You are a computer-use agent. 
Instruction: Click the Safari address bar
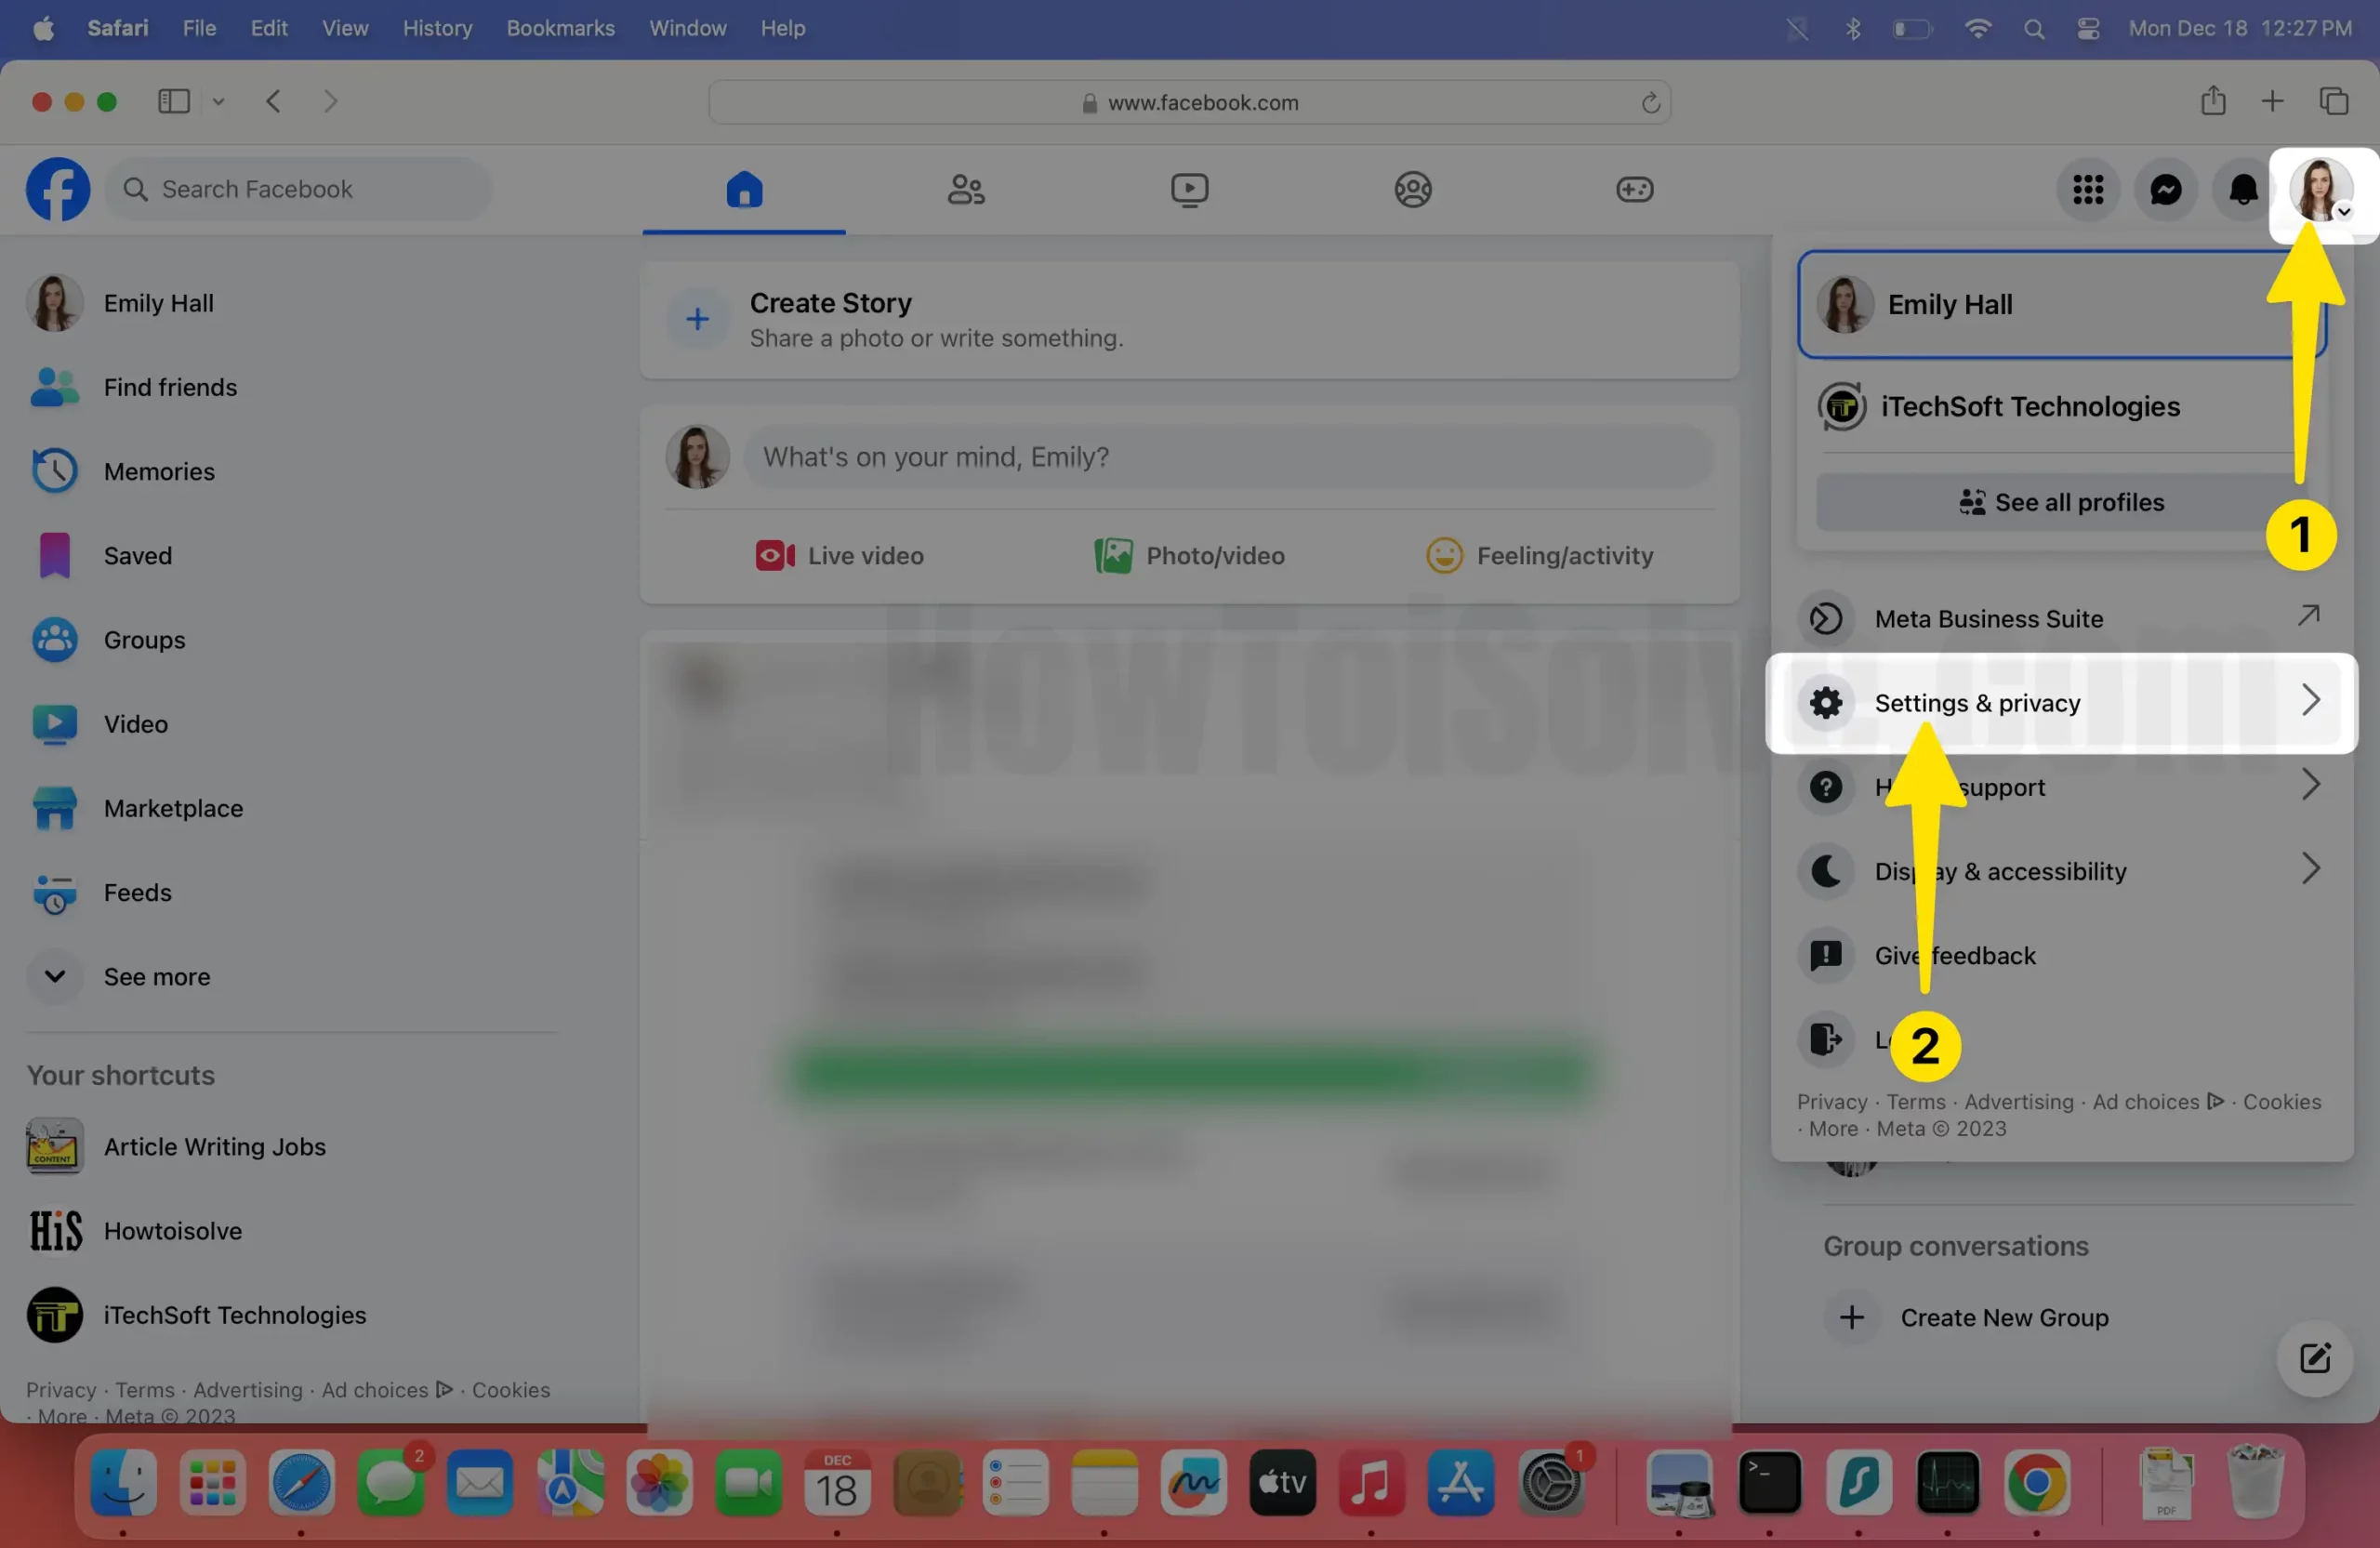coord(1189,102)
